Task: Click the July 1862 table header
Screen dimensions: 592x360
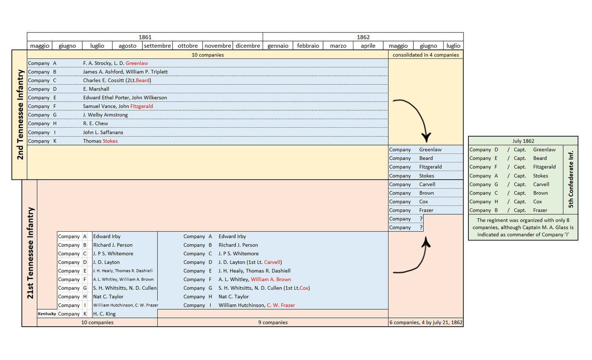Action: (523, 141)
